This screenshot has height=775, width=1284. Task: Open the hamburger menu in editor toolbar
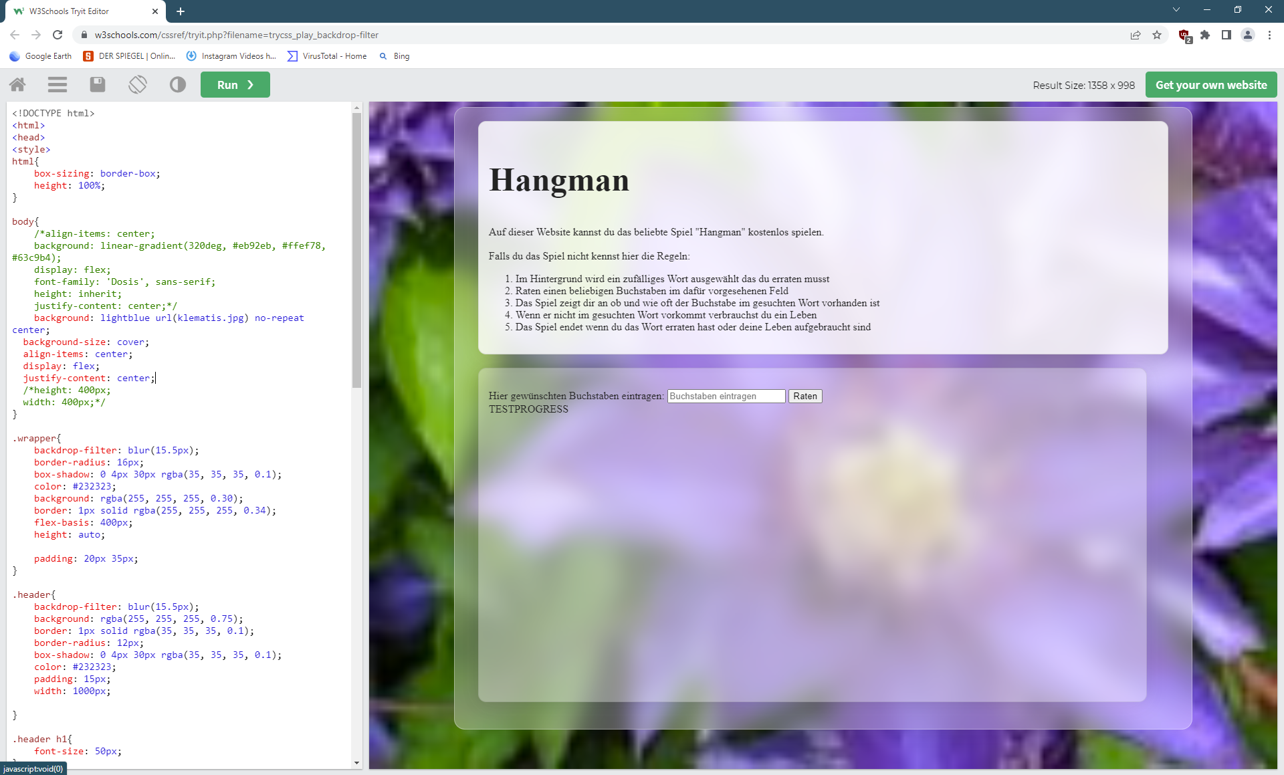point(58,84)
